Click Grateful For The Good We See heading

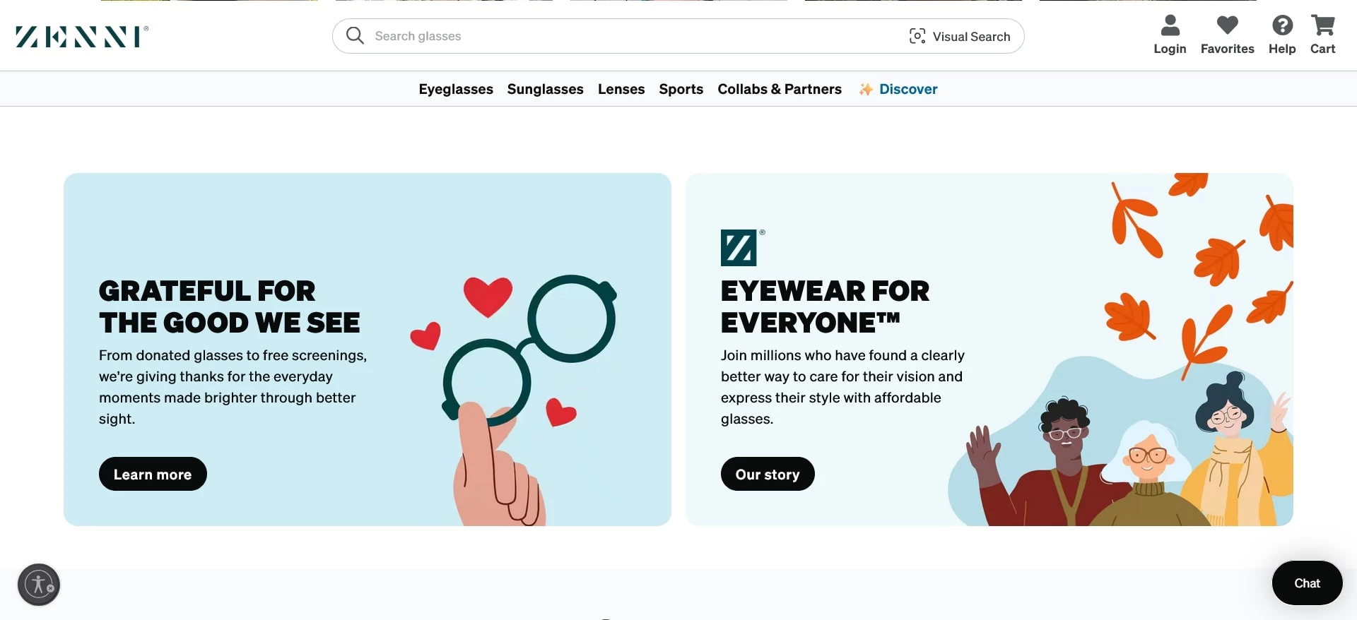(x=230, y=306)
